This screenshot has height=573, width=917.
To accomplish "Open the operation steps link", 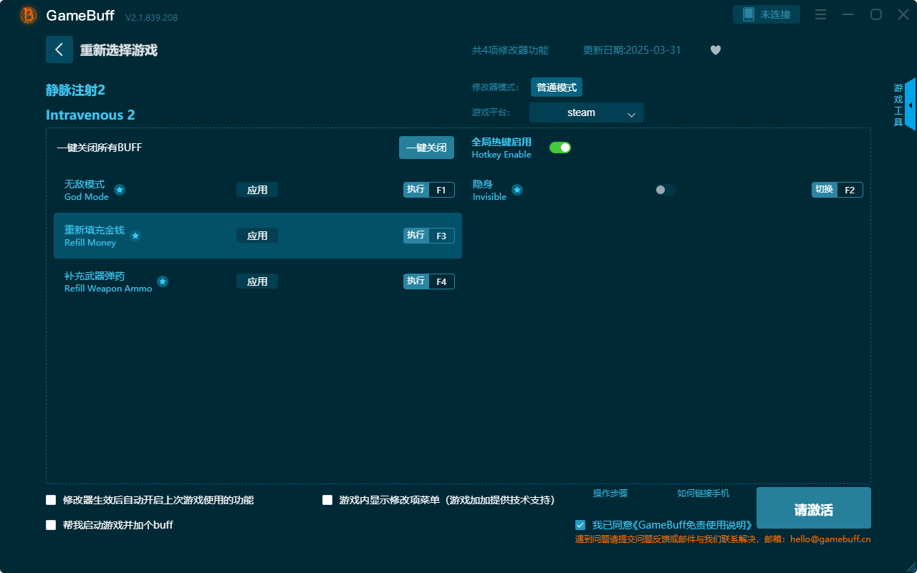I will point(610,493).
